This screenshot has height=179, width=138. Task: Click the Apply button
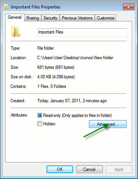tap(119, 169)
